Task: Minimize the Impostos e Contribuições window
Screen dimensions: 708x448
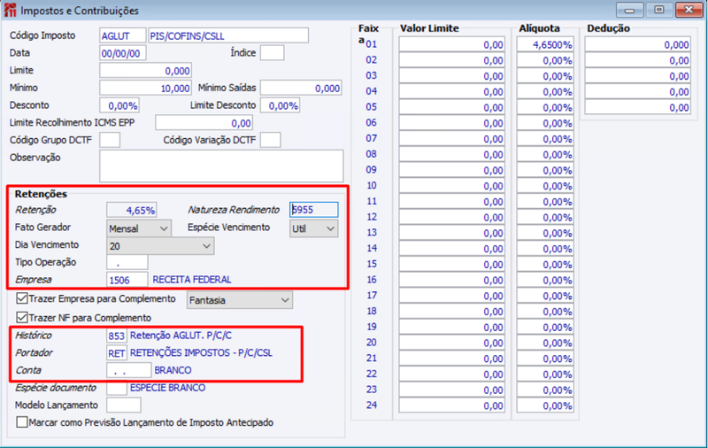Action: coord(629,10)
